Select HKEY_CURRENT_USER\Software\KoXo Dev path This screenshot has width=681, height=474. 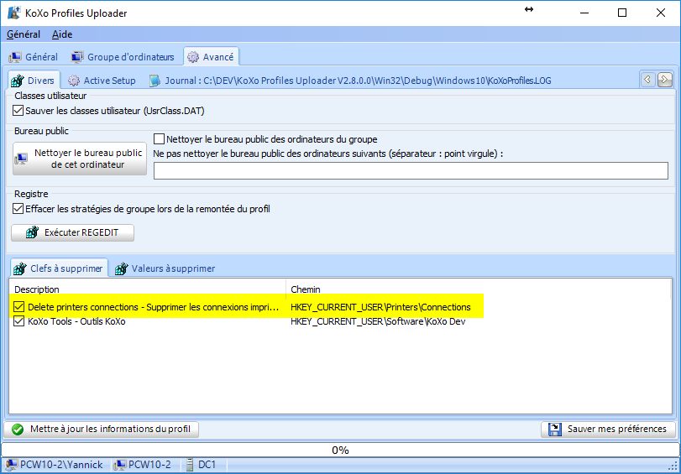(378, 321)
